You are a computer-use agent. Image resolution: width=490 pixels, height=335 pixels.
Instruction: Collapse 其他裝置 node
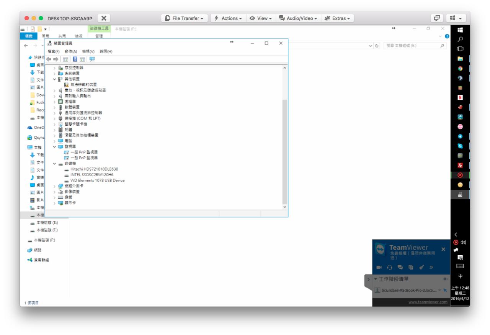click(55, 79)
